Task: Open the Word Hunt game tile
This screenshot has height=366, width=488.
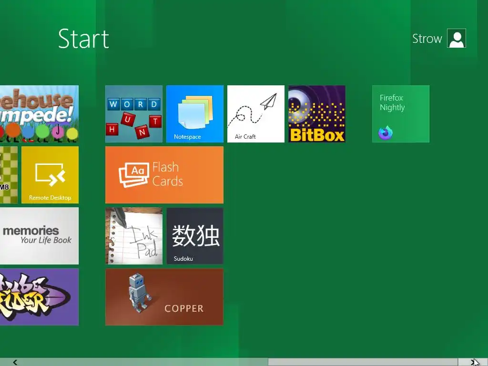Action: [134, 114]
